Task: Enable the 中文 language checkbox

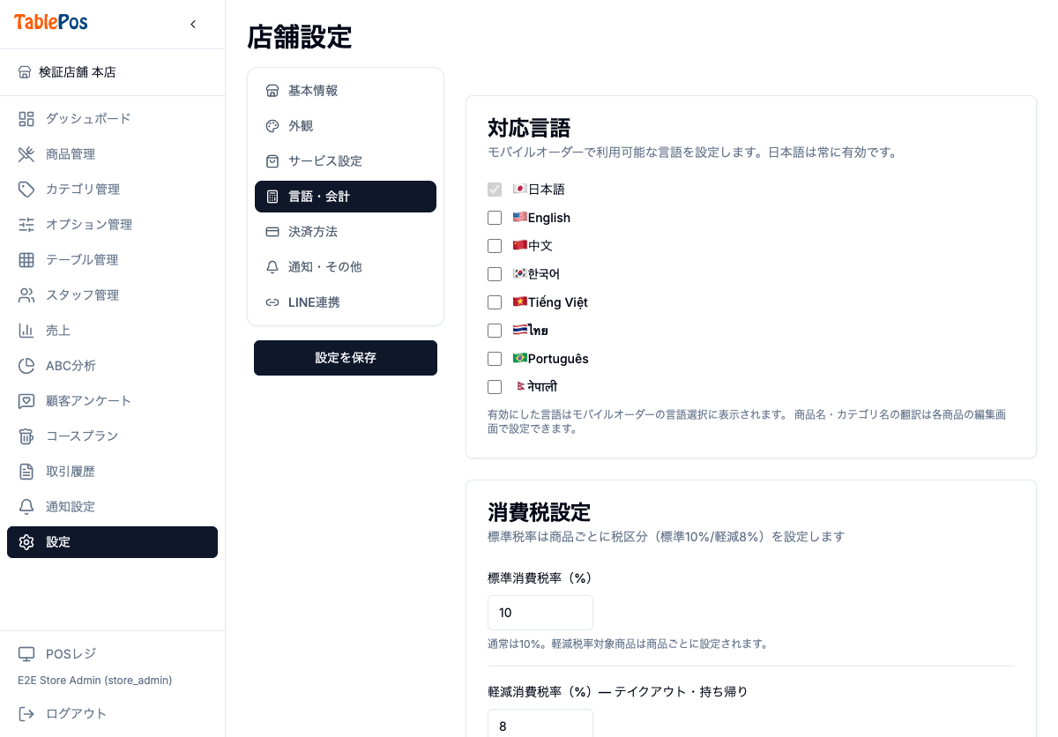Action: point(495,246)
